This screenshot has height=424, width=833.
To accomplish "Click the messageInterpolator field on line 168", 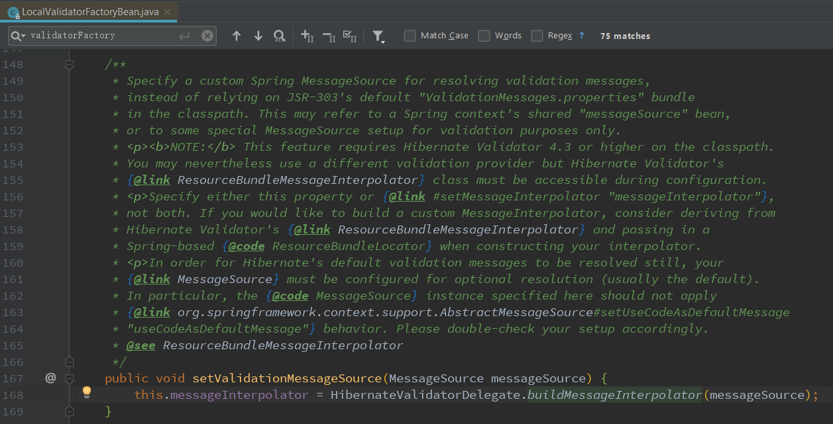I will [239, 395].
